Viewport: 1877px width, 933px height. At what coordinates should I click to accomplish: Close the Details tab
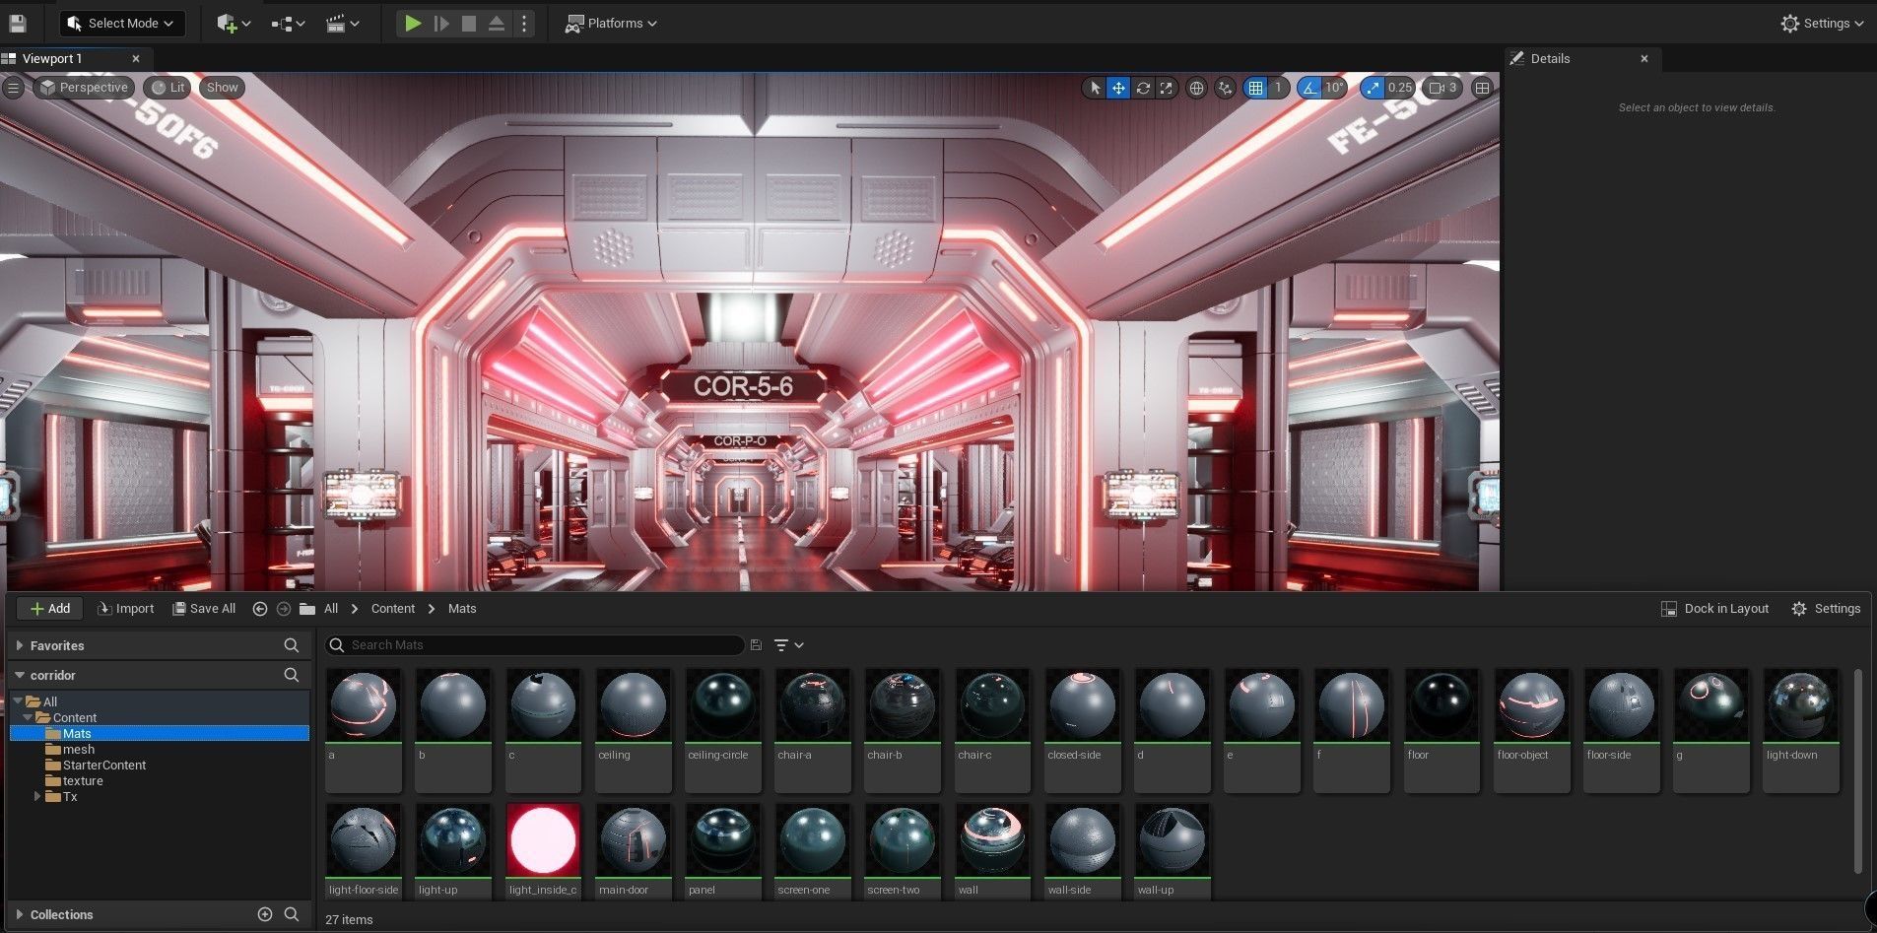click(1643, 58)
